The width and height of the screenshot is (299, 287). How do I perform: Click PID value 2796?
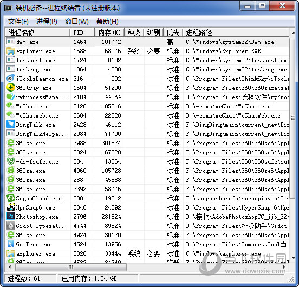[80, 217]
